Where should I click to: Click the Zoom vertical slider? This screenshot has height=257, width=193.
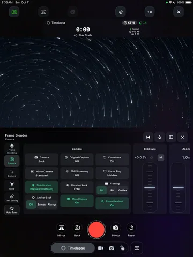(178, 187)
